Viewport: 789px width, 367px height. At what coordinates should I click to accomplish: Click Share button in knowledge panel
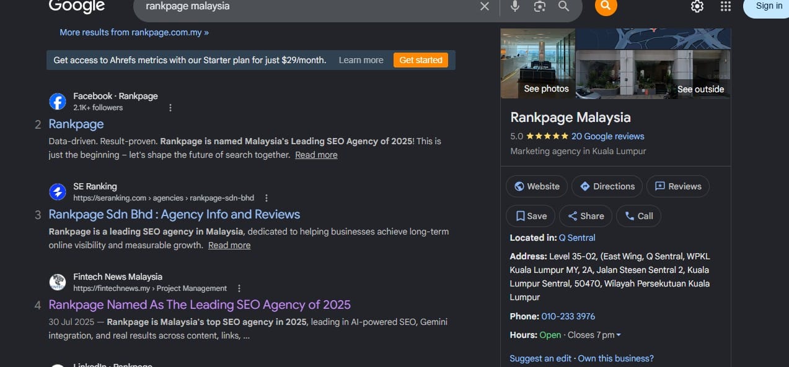pos(586,216)
